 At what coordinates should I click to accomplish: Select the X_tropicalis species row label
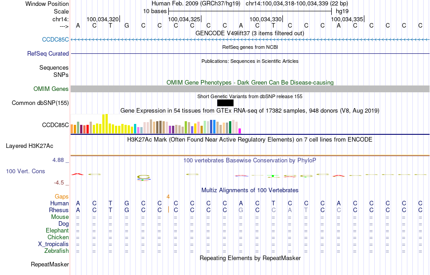point(53,244)
